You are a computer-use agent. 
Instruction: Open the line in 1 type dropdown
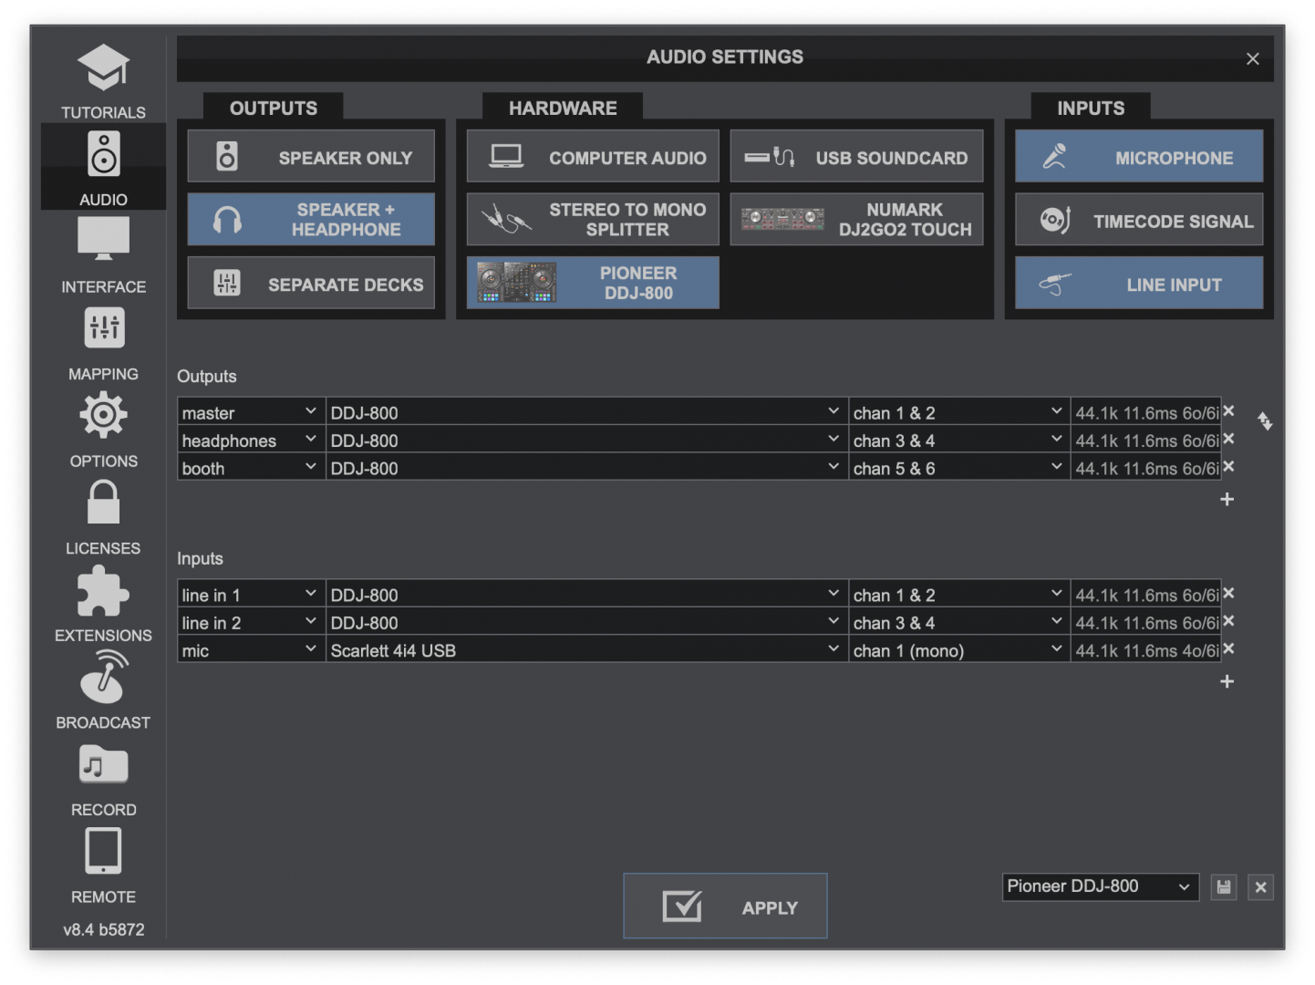(x=251, y=595)
